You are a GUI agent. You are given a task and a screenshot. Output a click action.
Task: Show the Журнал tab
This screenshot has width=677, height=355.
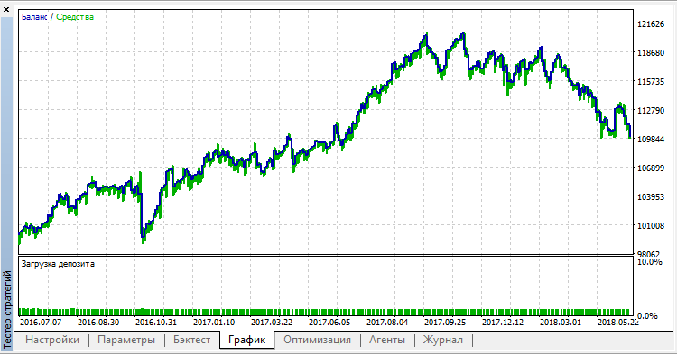443,340
